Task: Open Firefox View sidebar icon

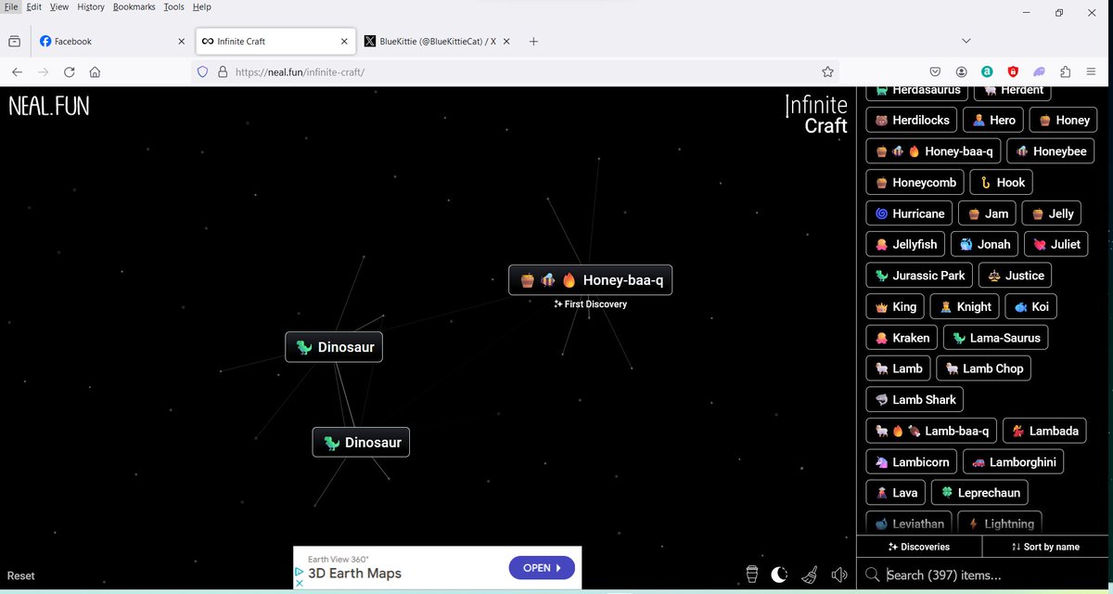Action: click(x=15, y=41)
